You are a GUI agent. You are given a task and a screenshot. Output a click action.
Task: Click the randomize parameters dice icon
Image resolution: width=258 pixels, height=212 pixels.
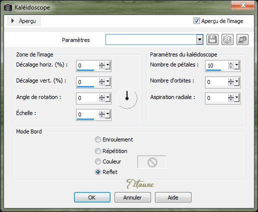pos(227,39)
